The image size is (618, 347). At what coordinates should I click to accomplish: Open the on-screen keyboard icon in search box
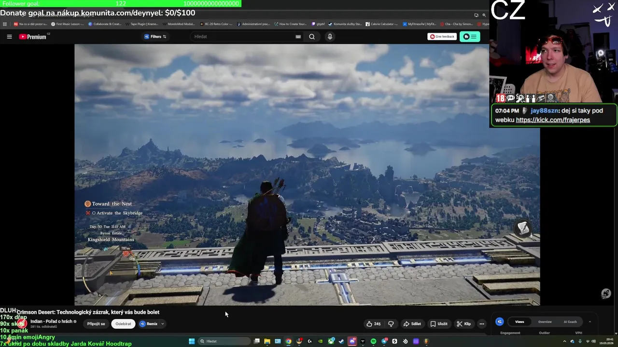coord(298,37)
